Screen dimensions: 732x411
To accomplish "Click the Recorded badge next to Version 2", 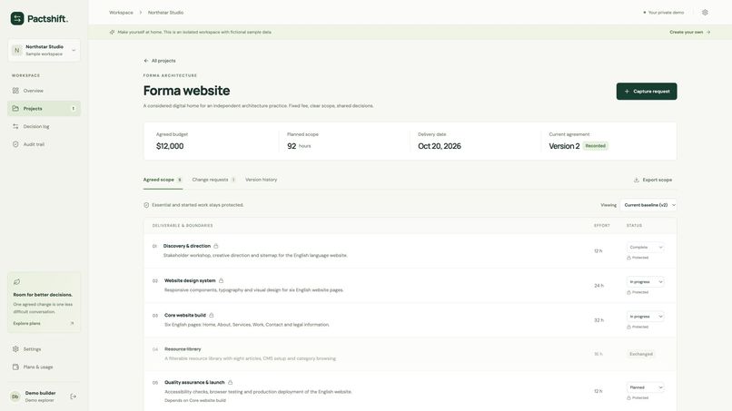I will pos(595,146).
